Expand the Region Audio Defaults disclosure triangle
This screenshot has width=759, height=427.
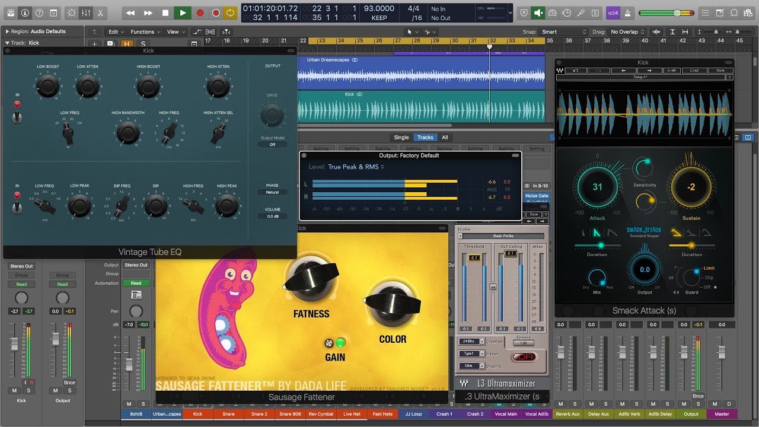tap(7, 31)
